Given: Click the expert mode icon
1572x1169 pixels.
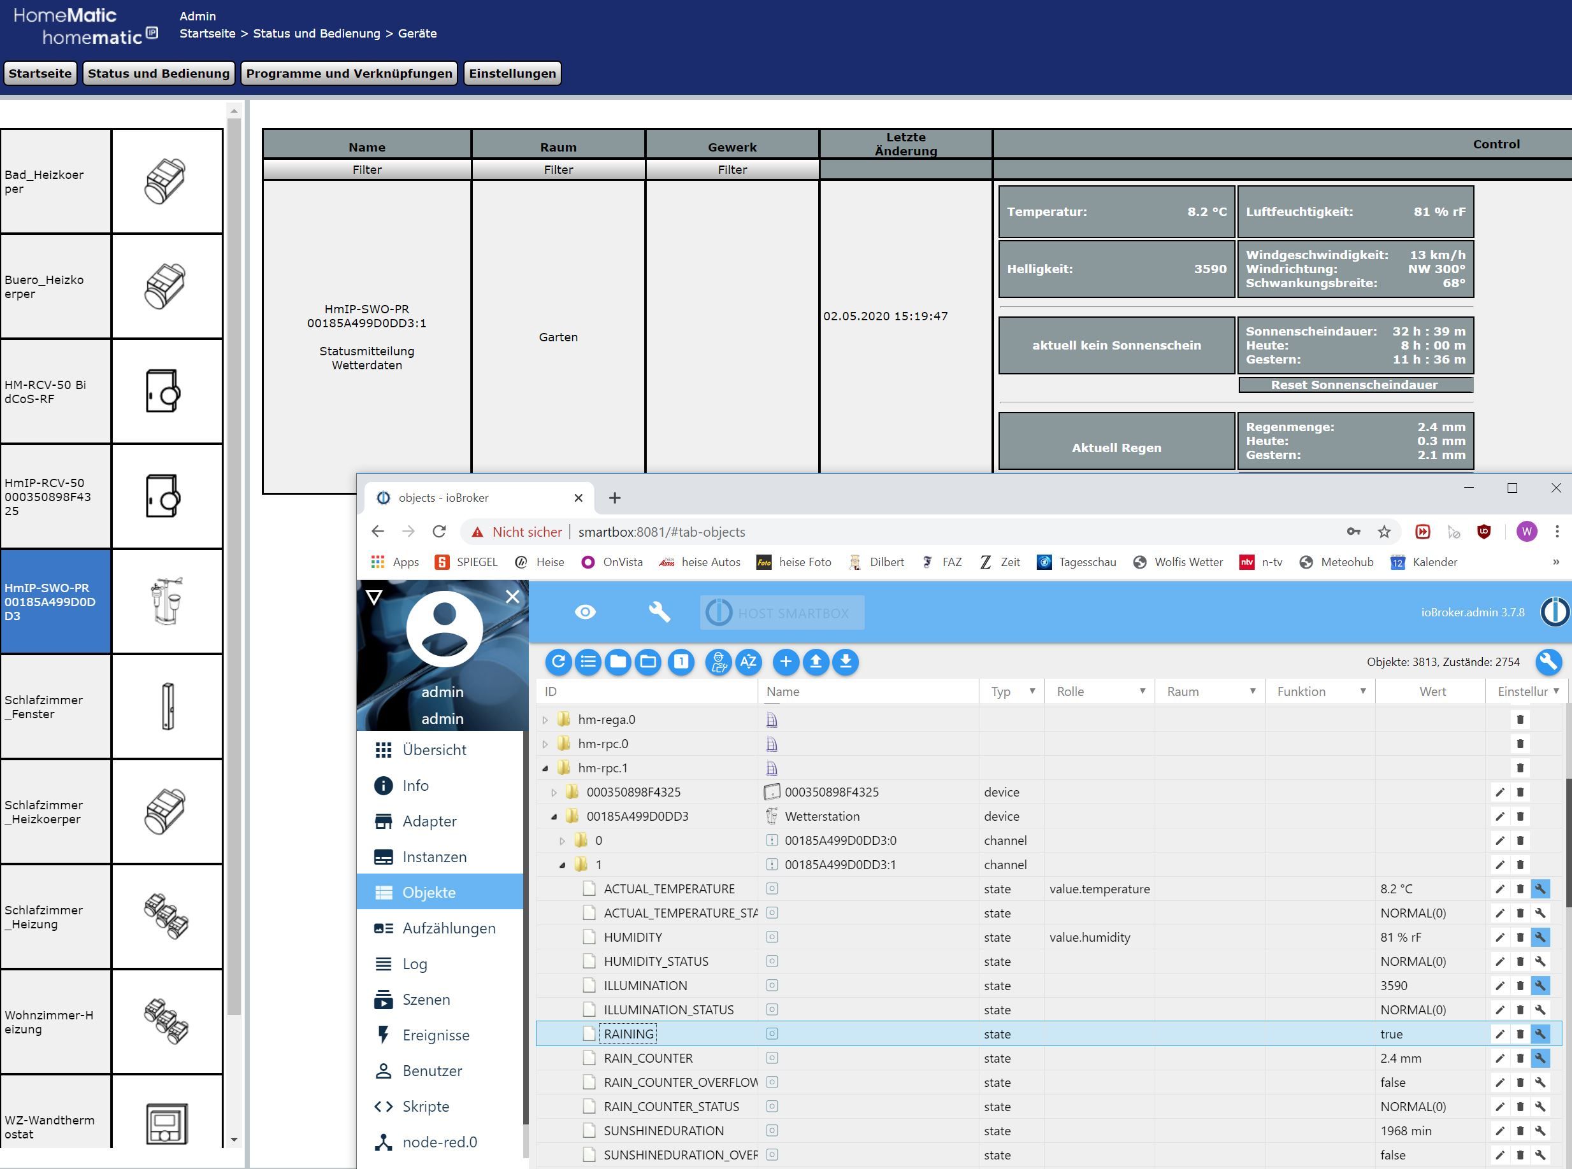Looking at the screenshot, I should click(718, 662).
